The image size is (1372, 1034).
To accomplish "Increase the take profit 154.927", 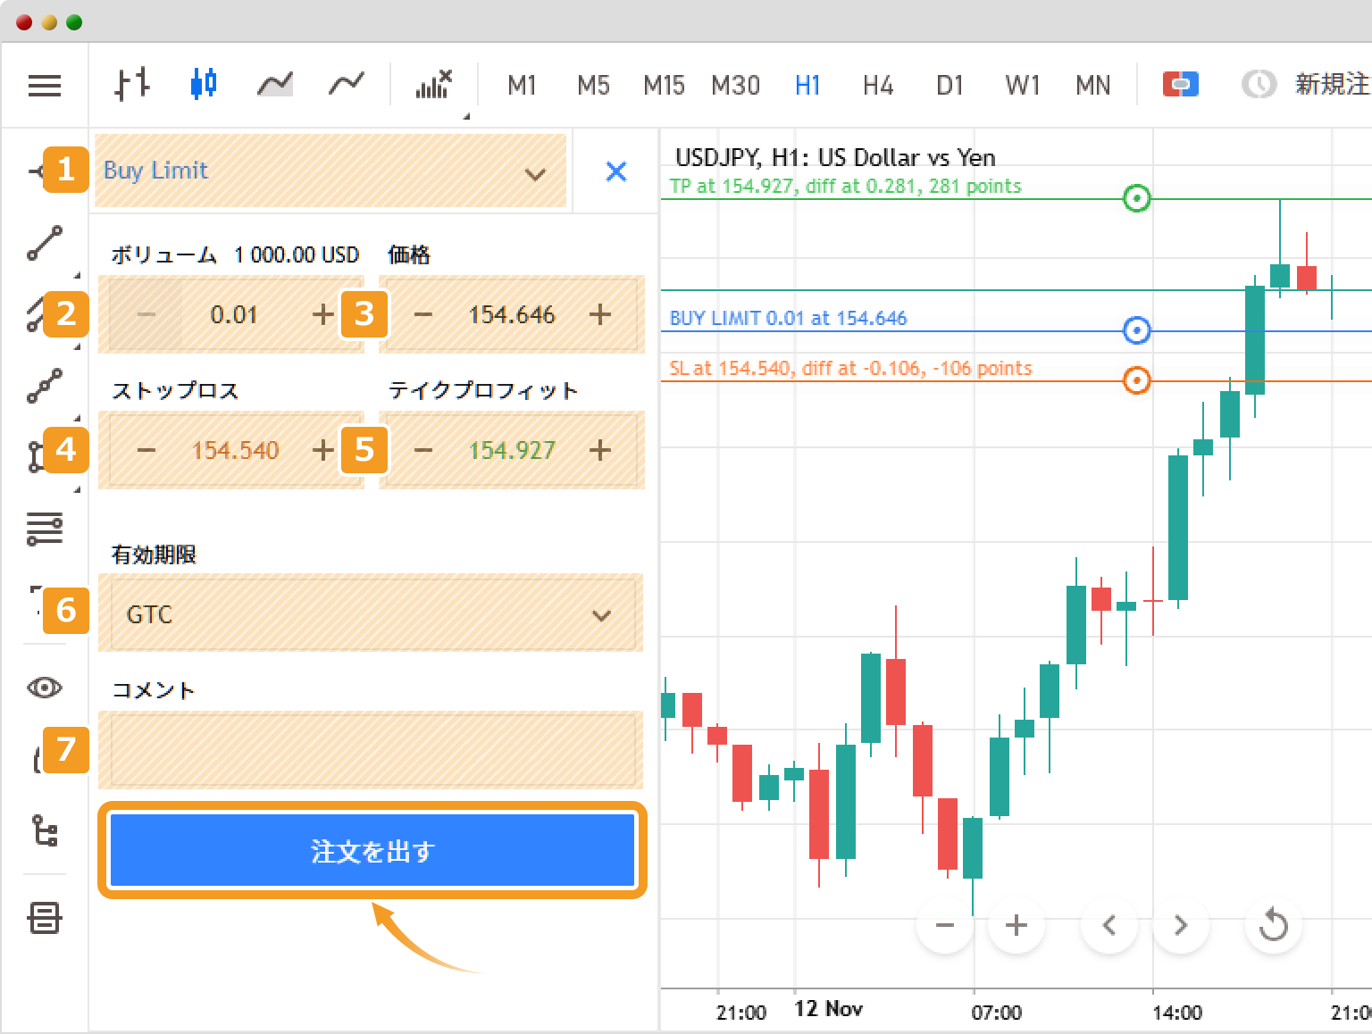I will coord(600,450).
